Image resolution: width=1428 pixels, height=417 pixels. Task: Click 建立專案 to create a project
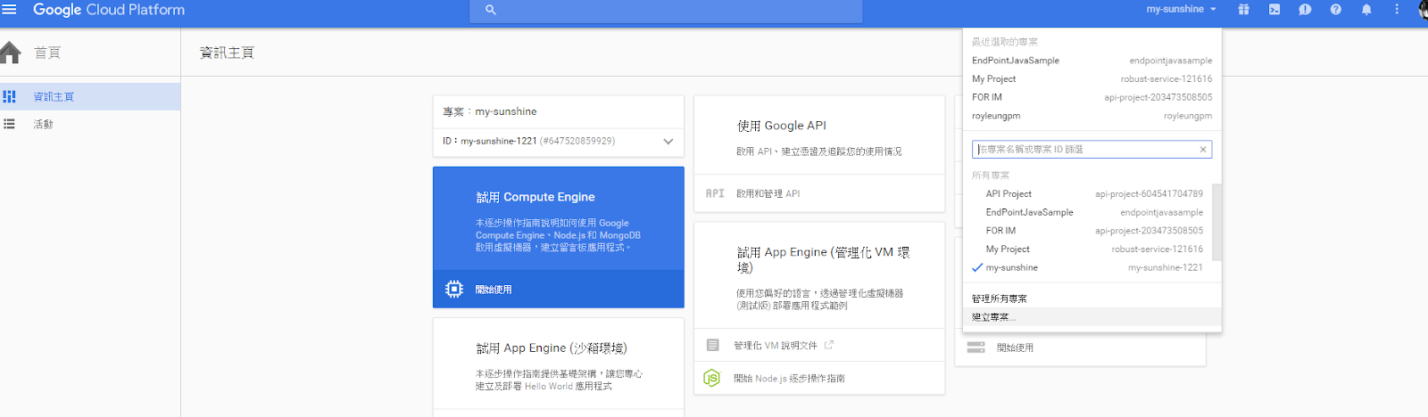tap(993, 316)
